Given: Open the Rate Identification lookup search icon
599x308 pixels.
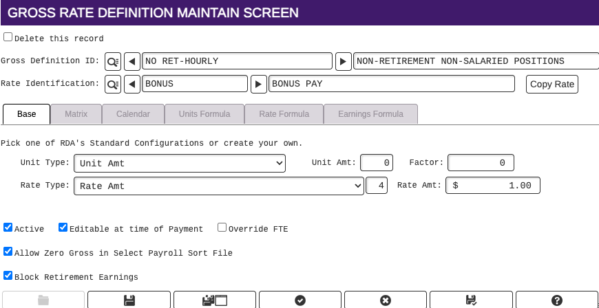Looking at the screenshot, I should click(113, 84).
